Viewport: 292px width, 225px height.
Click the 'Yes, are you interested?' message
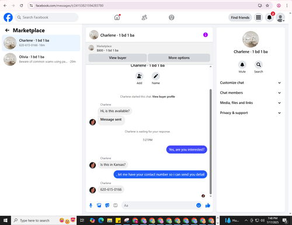point(186,150)
